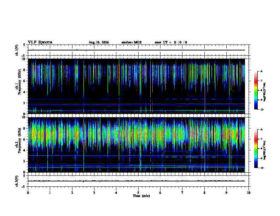Click the ch.1 spectrogram color bar
Viewport: 280px width, 216px height.
tap(256, 90)
